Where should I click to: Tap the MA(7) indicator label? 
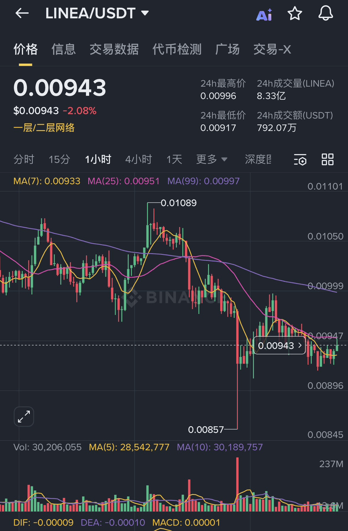point(47,181)
